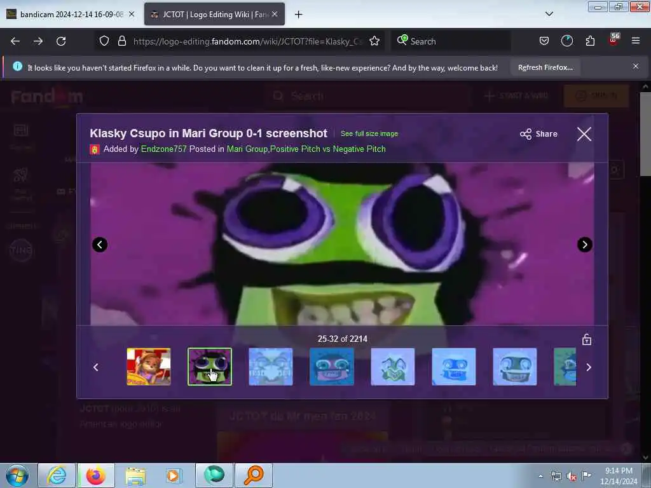Image resolution: width=651 pixels, height=488 pixels.
Task: Open the red extension badge showing 56
Action: tap(613, 39)
